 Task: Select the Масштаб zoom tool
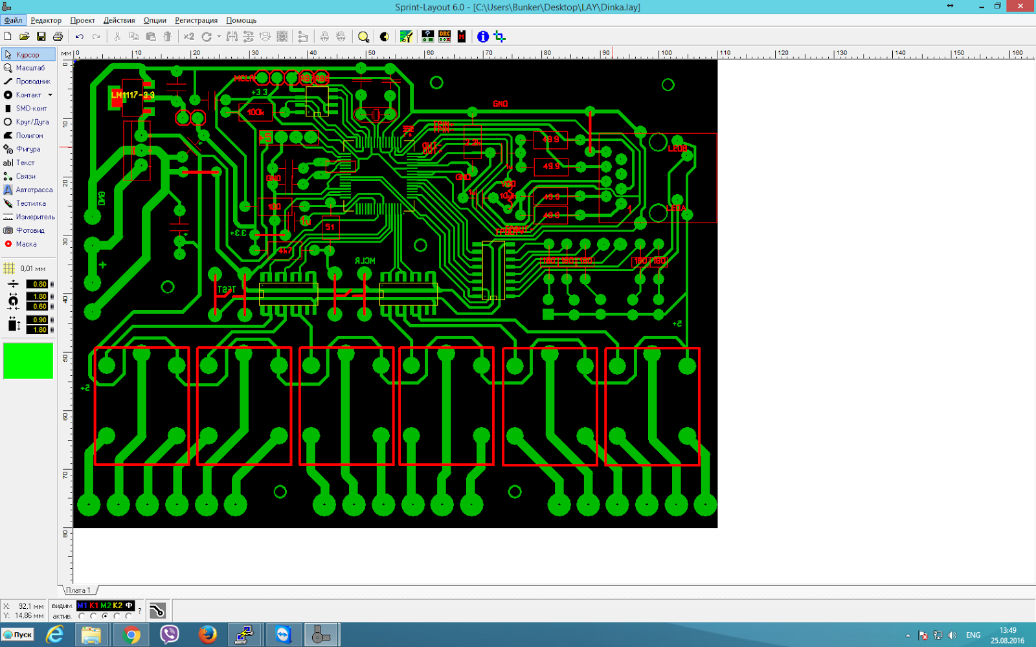[28, 68]
